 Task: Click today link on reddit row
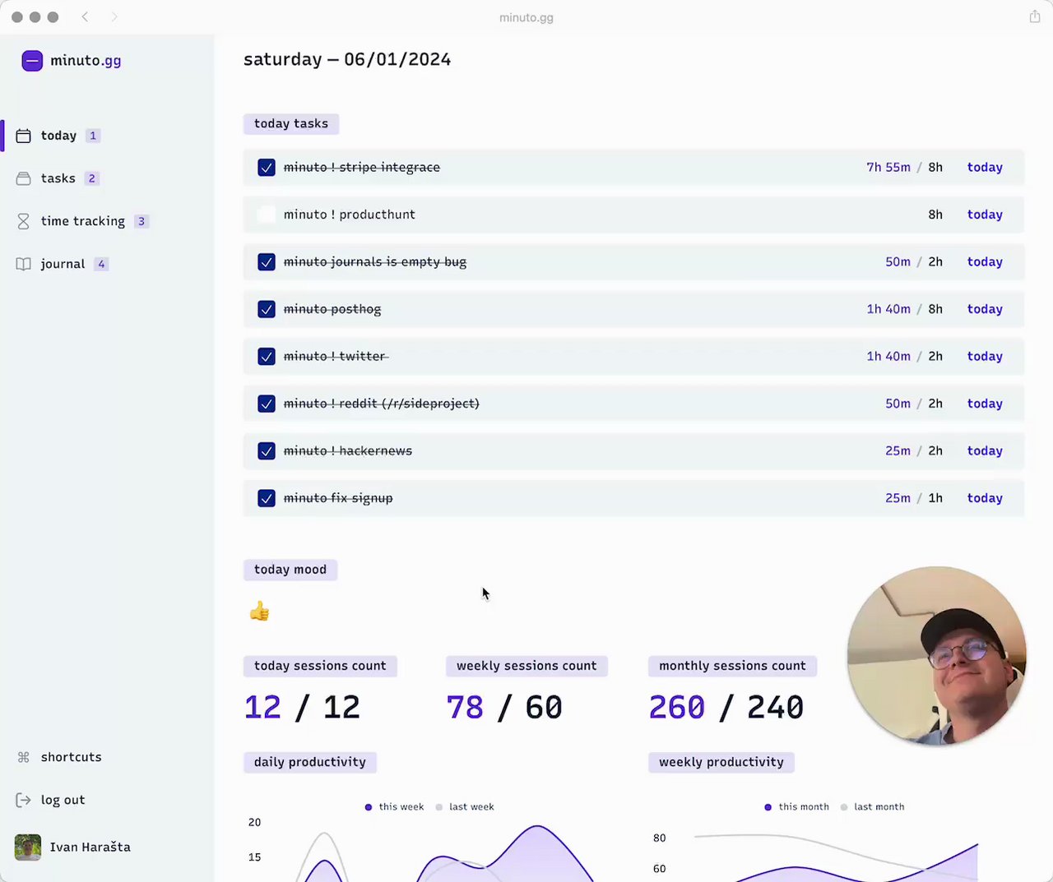coord(985,404)
